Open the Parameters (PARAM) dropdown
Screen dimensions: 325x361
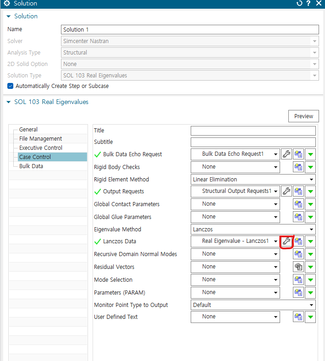[235, 292]
